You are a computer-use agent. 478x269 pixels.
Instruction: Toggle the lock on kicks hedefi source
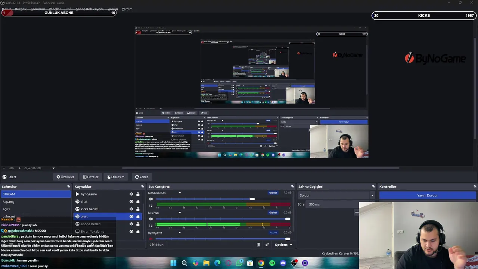pyautogui.click(x=138, y=209)
